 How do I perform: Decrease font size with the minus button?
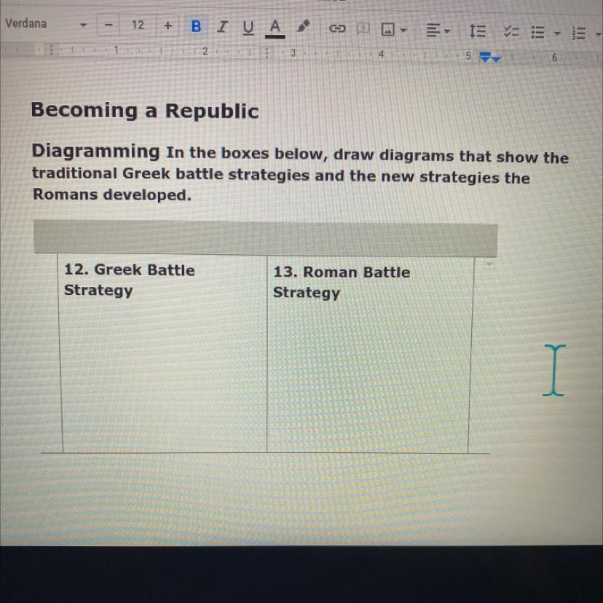109,25
